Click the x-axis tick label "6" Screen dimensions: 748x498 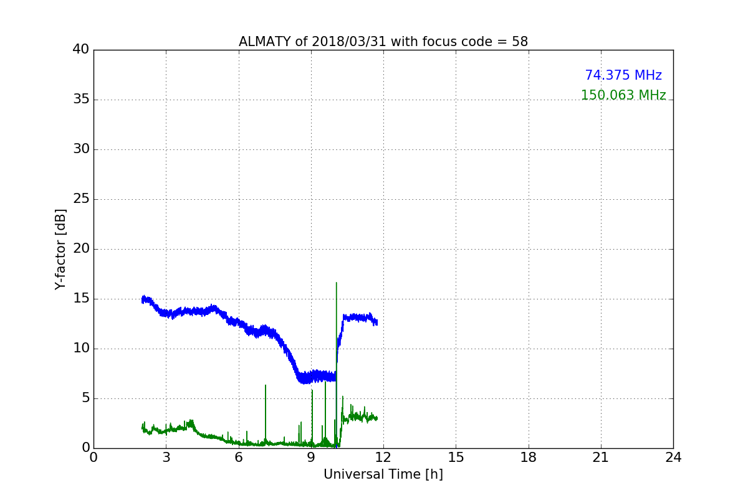coord(239,458)
